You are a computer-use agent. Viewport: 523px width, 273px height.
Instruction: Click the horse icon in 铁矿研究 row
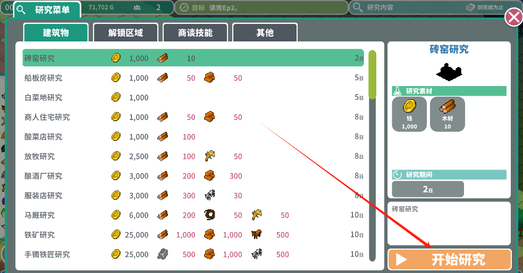(257, 235)
